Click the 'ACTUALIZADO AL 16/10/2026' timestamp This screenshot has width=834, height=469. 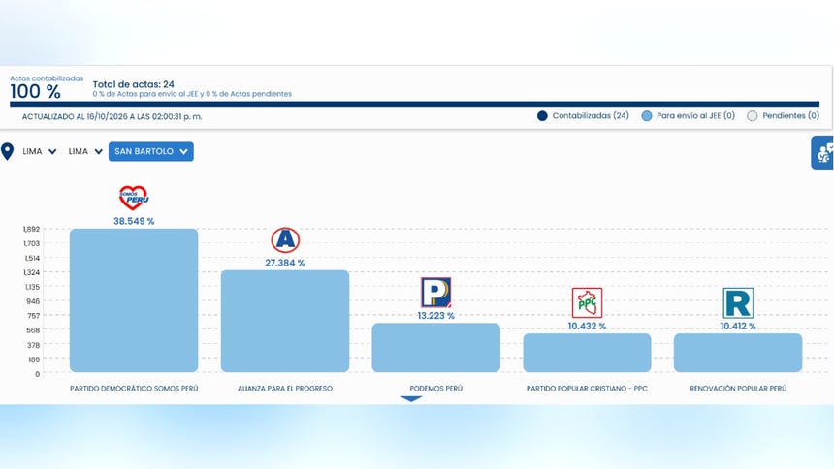tap(112, 116)
